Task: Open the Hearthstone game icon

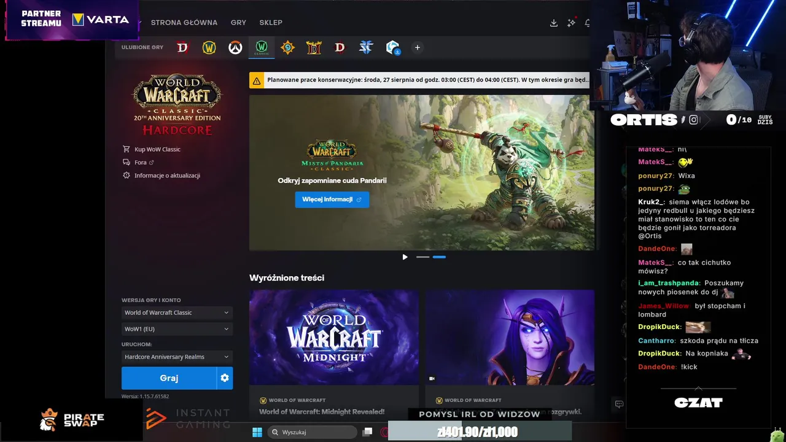Action: pyautogui.click(x=287, y=47)
